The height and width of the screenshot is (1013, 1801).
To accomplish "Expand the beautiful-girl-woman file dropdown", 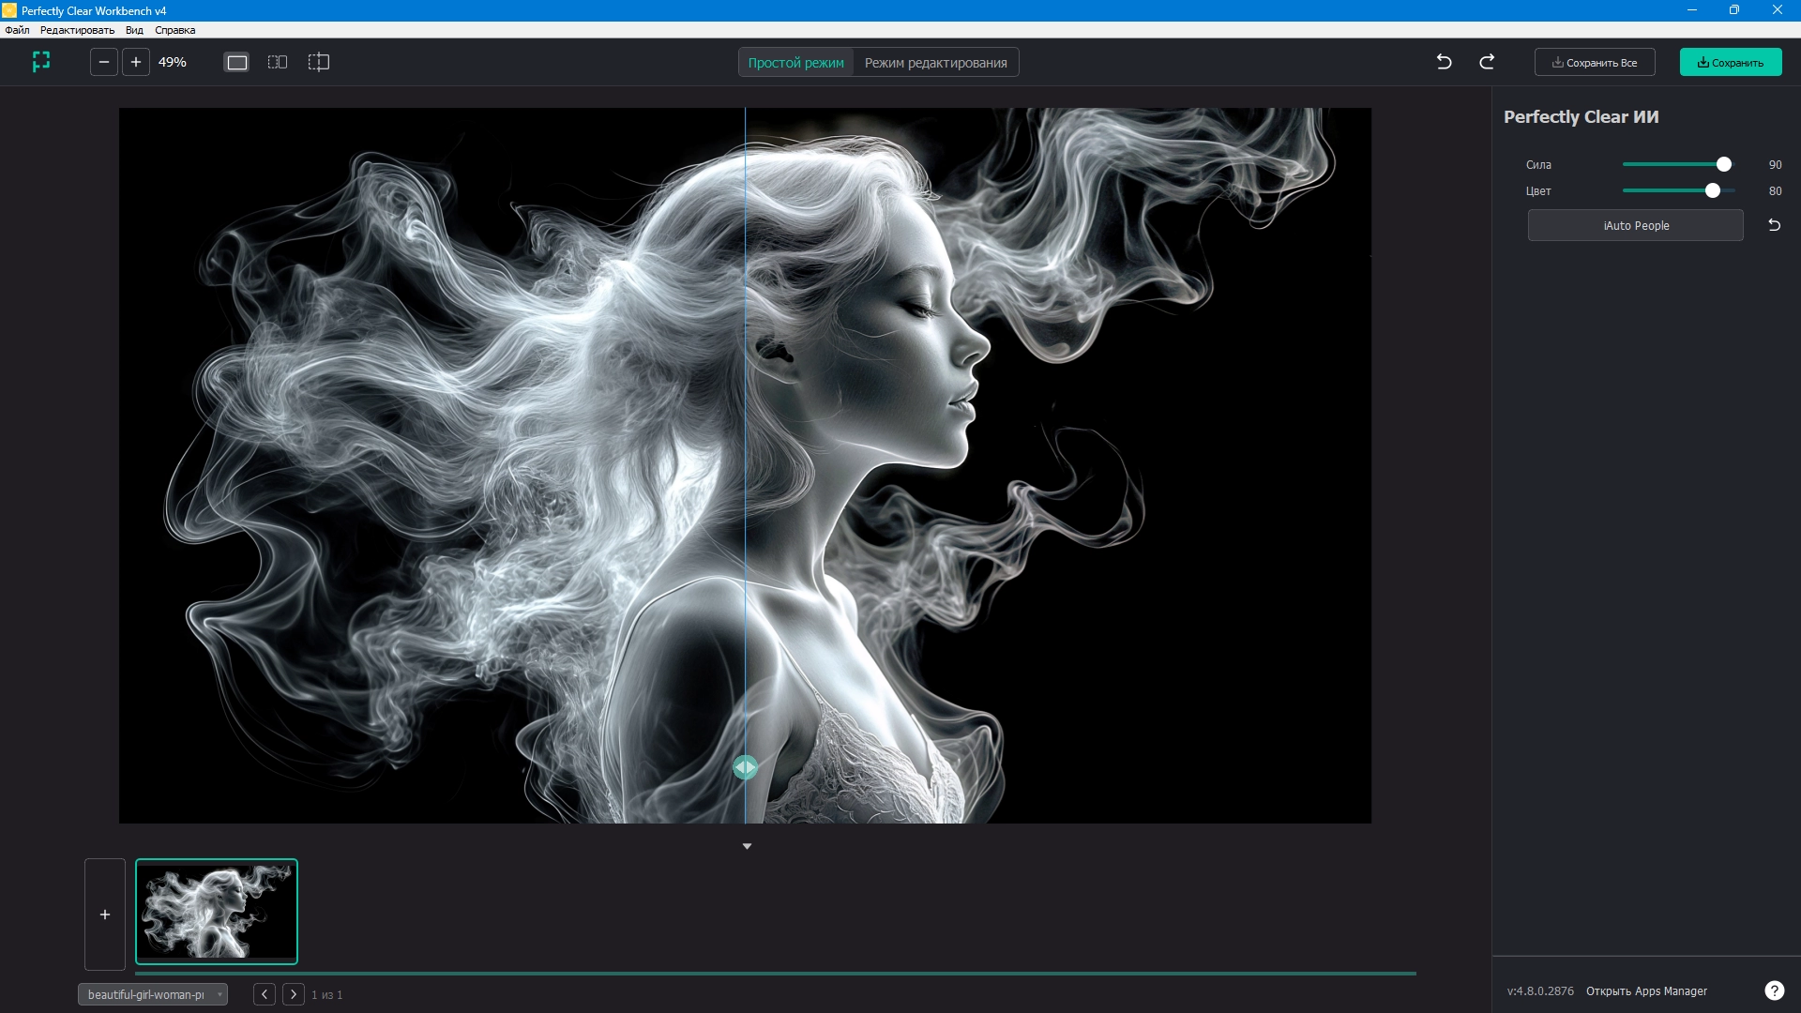I will pyautogui.click(x=153, y=994).
